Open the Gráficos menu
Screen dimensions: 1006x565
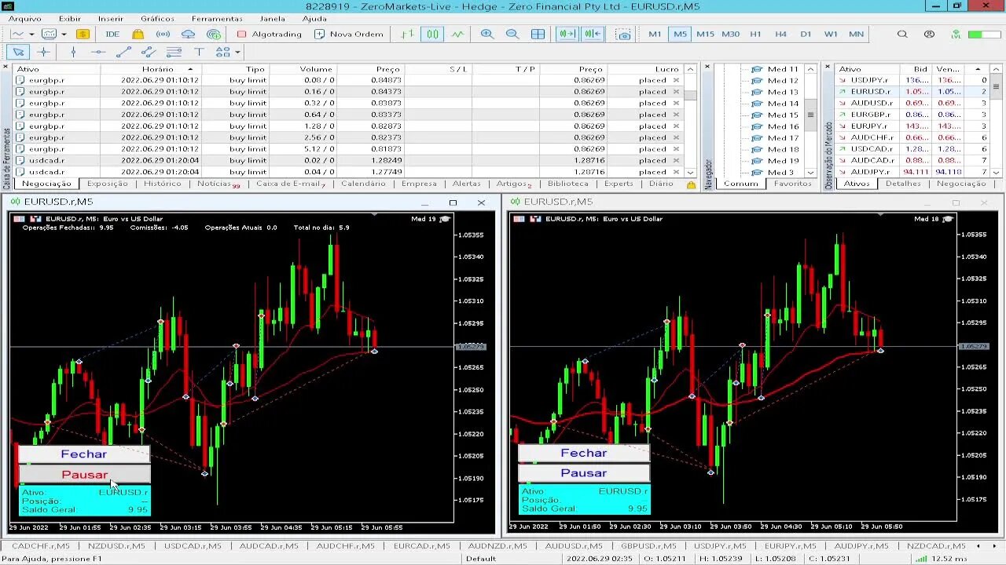click(x=157, y=19)
